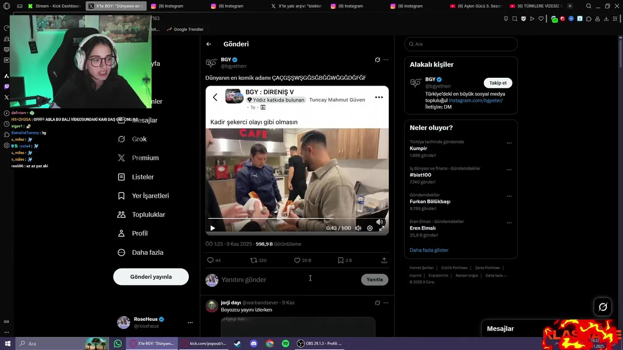
Task: Expand RoseHeus account switcher menu
Action: click(190, 323)
